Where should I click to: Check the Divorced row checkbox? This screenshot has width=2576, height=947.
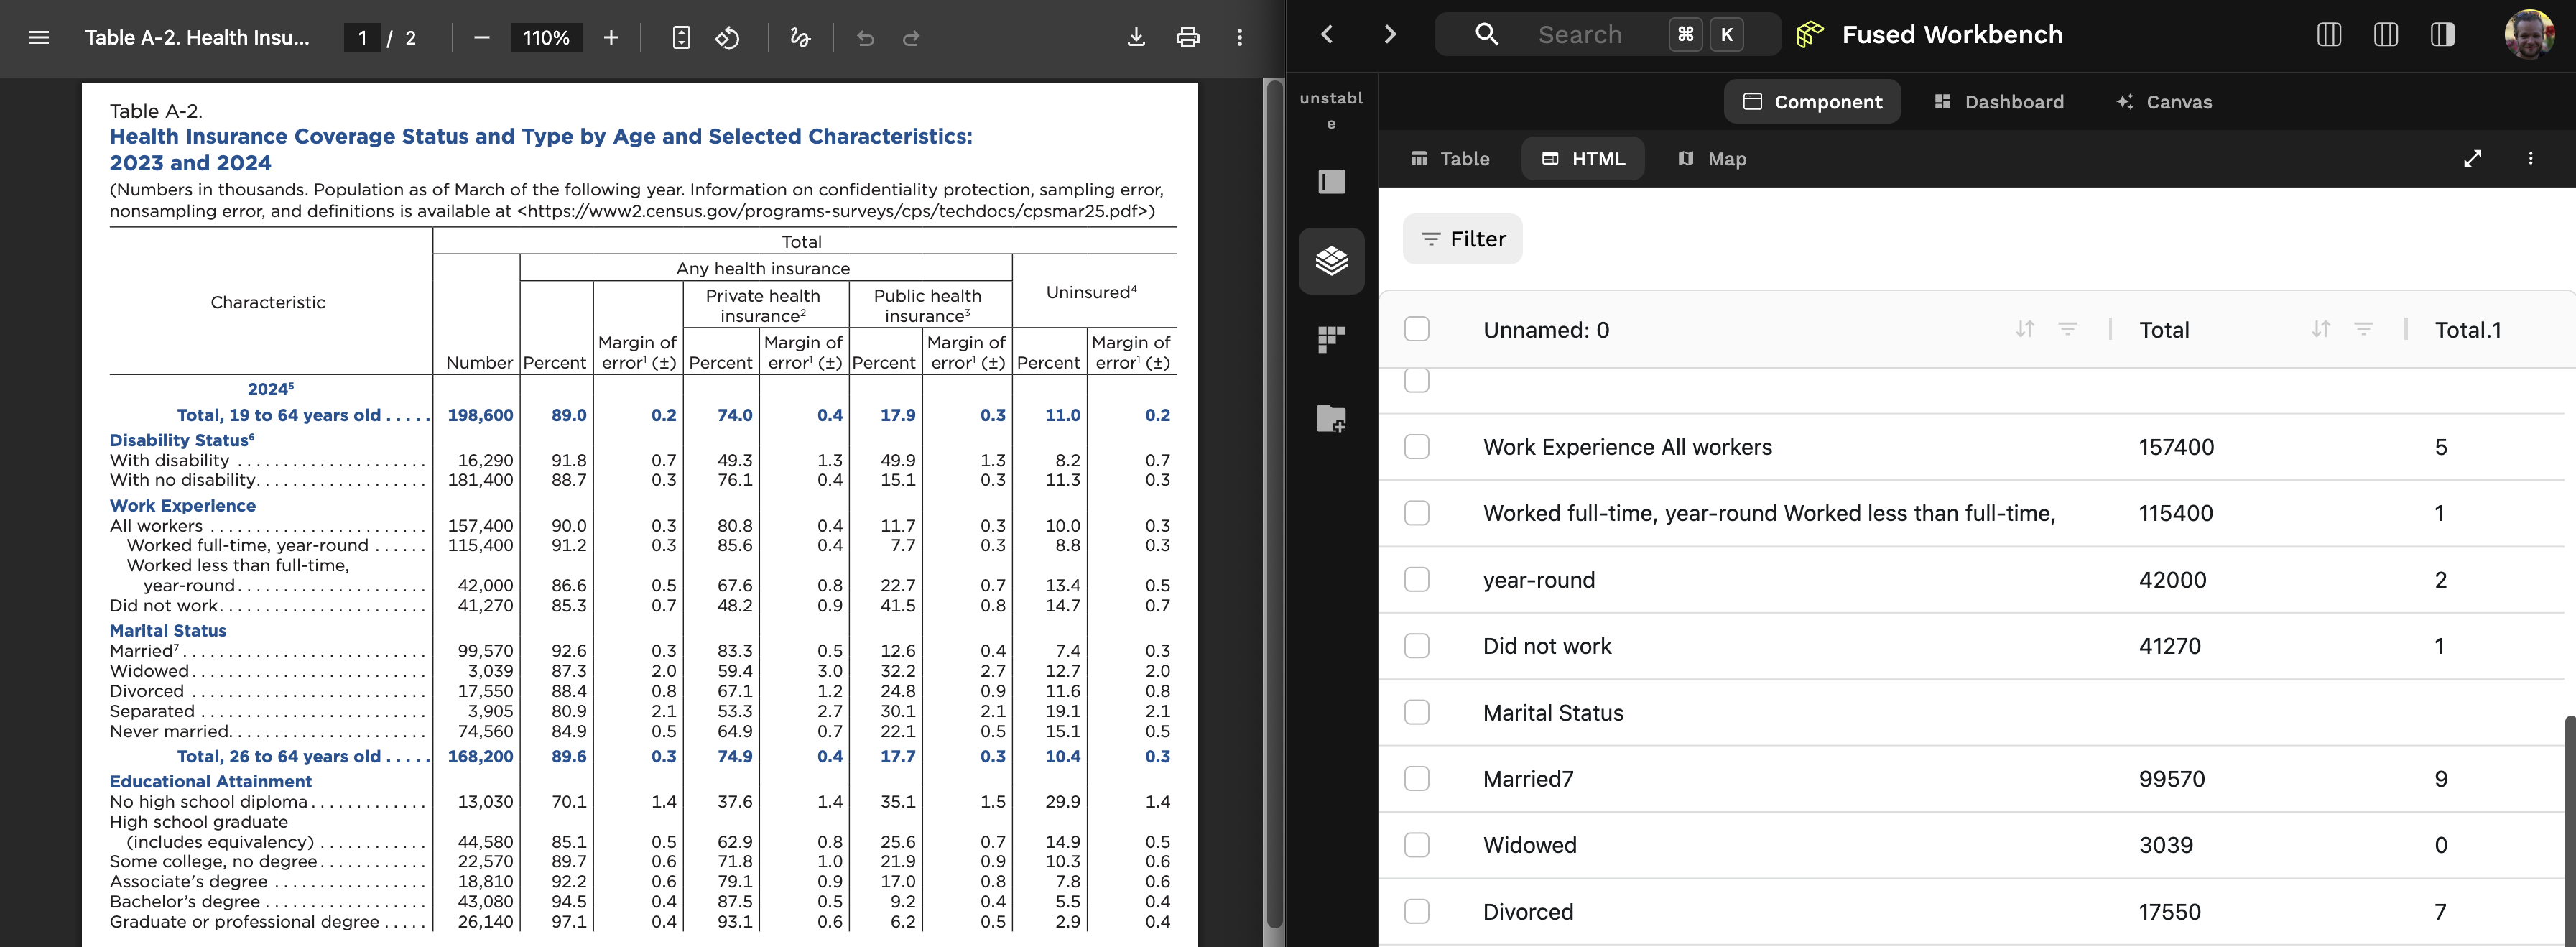point(1417,912)
